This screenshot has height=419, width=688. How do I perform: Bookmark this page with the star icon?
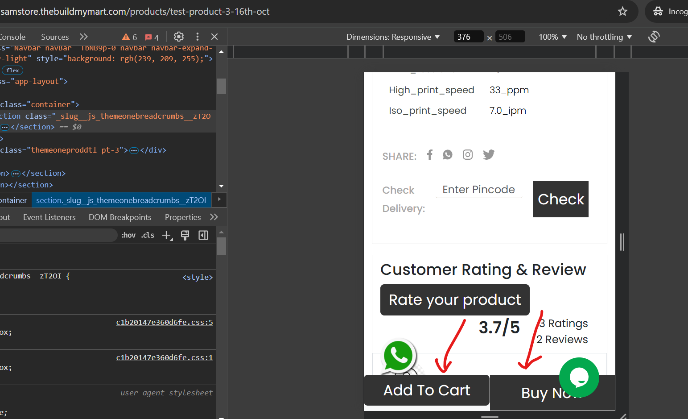pos(622,12)
